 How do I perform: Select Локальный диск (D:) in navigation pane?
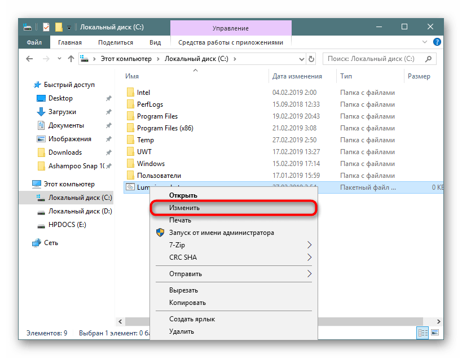pyautogui.click(x=80, y=211)
